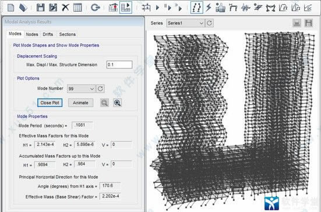This screenshot has width=321, height=212.
Task: Open the table grid icon
Action: tap(77, 8)
